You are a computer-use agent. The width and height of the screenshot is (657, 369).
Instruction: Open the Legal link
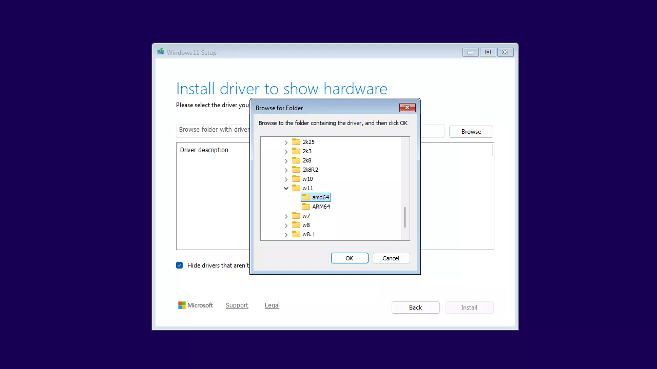(x=272, y=305)
